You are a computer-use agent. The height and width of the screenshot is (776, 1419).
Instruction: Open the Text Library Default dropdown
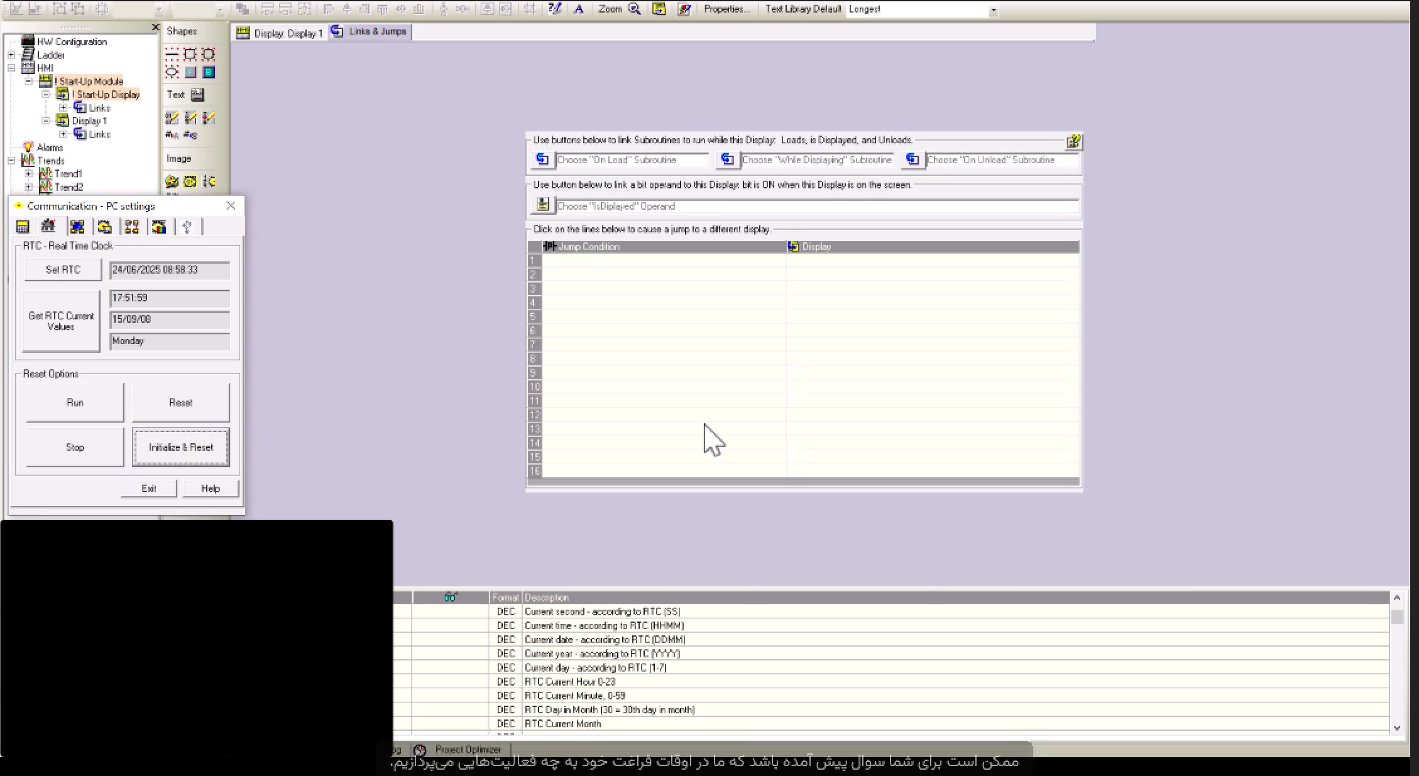pos(993,10)
